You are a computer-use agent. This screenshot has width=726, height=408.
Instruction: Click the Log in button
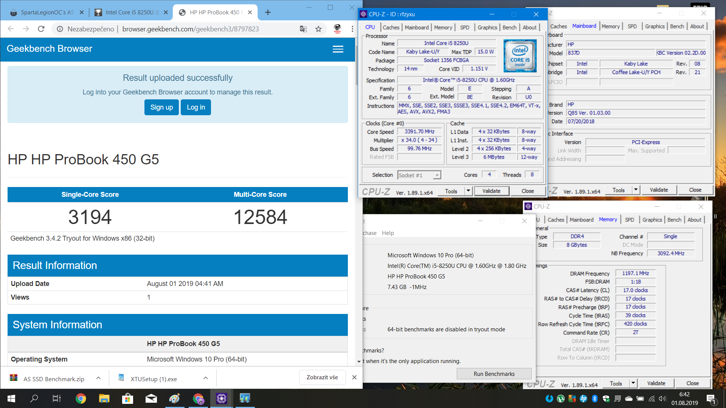[x=195, y=107]
